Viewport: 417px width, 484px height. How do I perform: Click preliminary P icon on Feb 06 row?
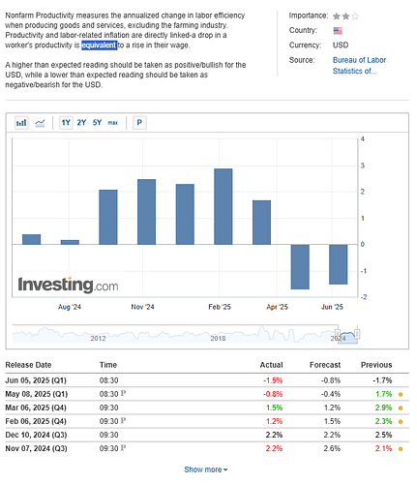coord(123,421)
